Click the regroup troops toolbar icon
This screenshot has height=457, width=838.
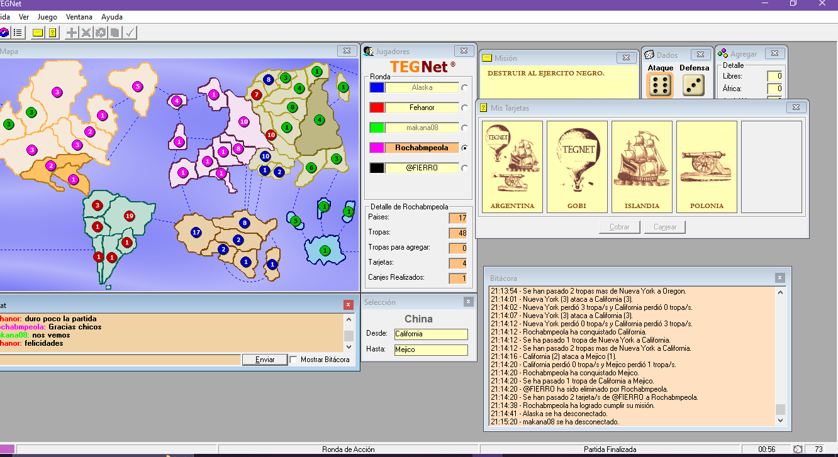[100, 33]
